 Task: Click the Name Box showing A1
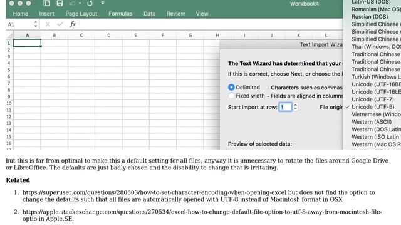point(20,24)
